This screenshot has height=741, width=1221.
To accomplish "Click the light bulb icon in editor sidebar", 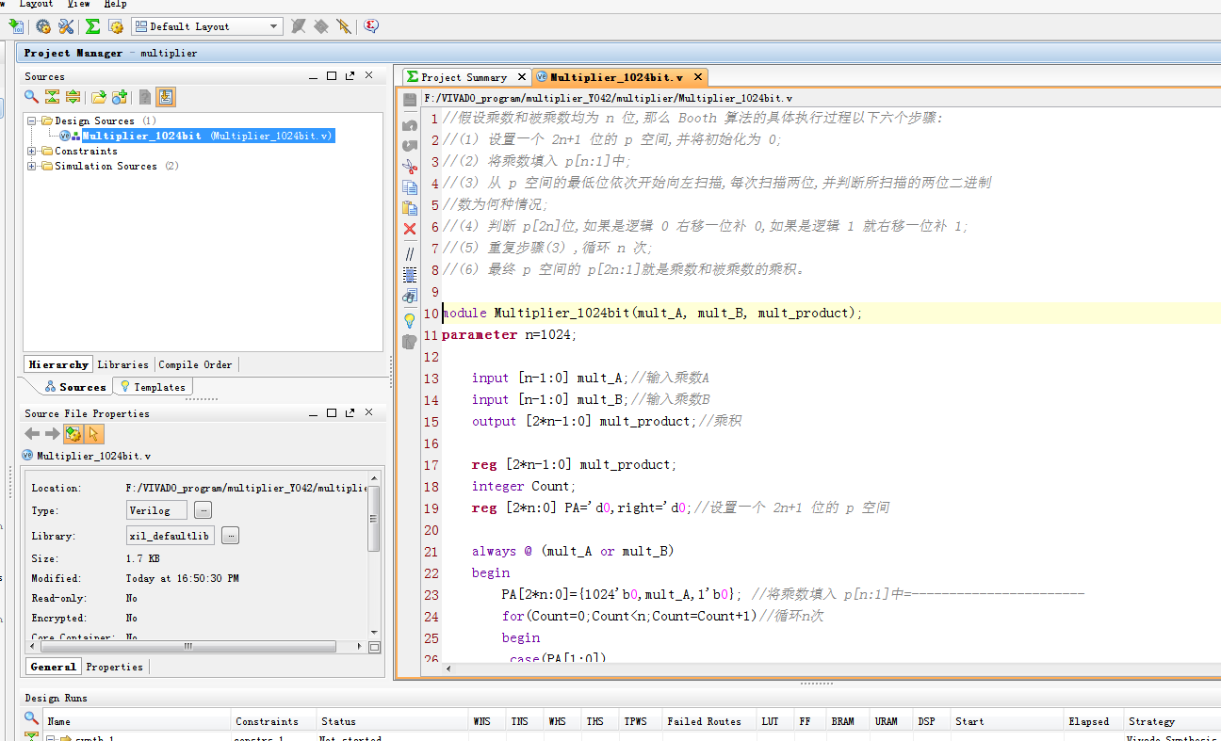I will 410,320.
